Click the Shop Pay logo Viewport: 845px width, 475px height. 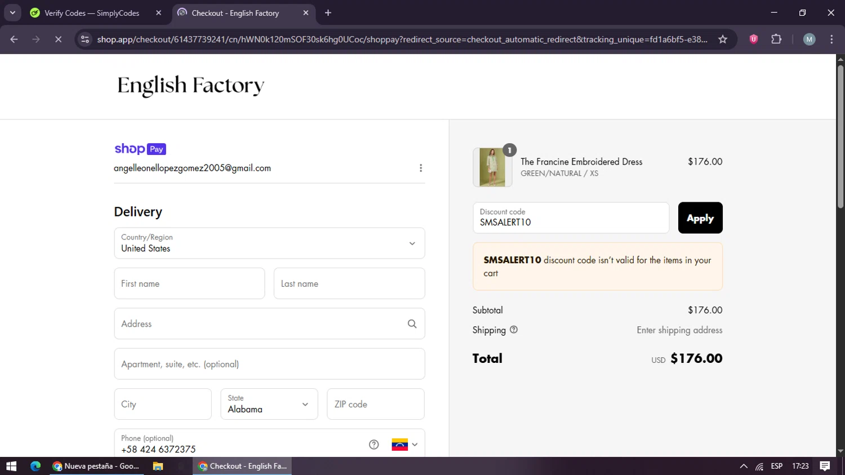click(140, 149)
